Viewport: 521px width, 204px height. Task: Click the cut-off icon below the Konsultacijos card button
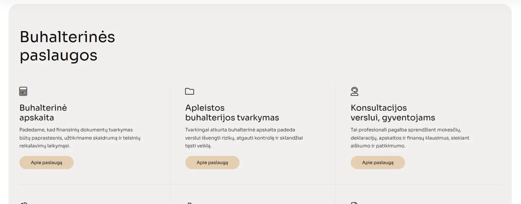tap(354, 203)
